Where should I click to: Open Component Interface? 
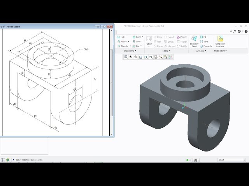pyautogui.click(x=220, y=41)
